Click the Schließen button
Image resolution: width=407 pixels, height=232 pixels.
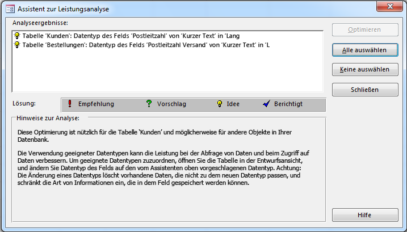click(x=365, y=89)
